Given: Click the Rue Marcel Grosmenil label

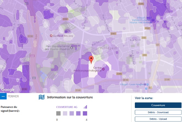Looking at the screenshot, I should tap(85, 16).
